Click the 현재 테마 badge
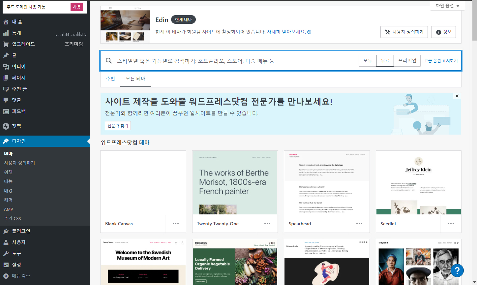Viewport: 477px width, 285px height. pyautogui.click(x=184, y=20)
